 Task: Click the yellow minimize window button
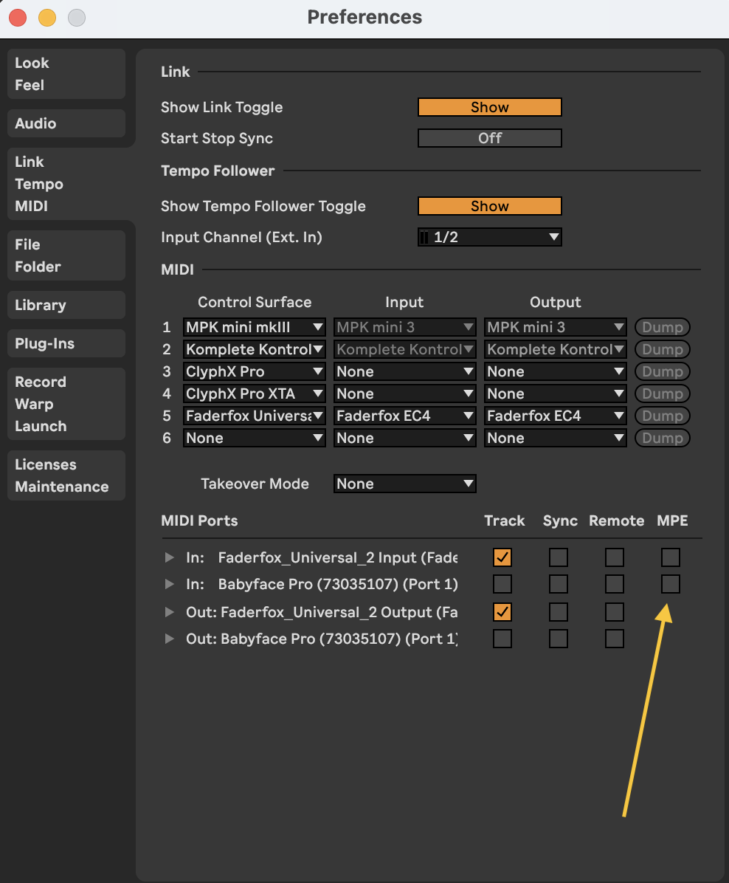(47, 18)
